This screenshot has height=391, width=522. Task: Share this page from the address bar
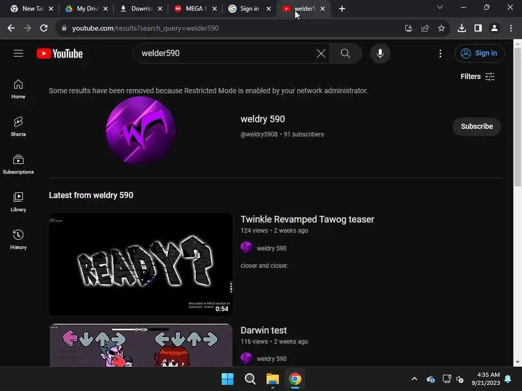pos(425,29)
